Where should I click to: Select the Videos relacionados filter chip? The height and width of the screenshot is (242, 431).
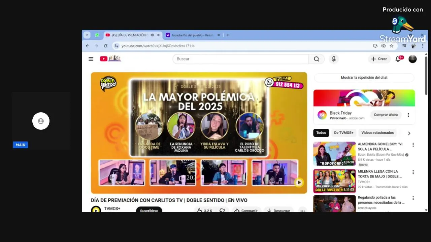click(377, 133)
